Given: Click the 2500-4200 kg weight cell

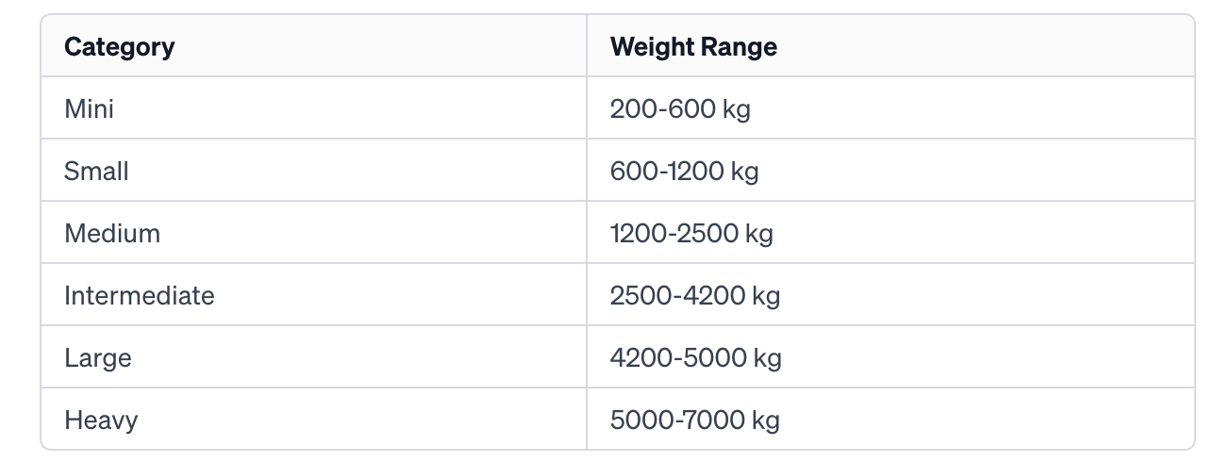Looking at the screenshot, I should 890,295.
